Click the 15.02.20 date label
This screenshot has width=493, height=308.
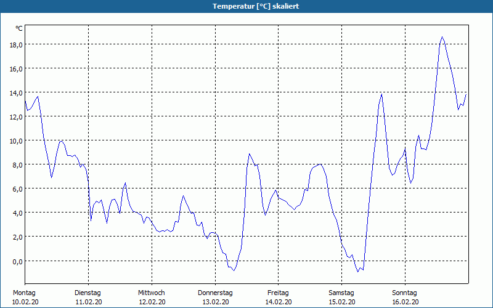(342, 302)
